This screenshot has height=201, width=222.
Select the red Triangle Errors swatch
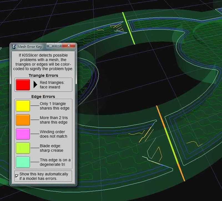[x=23, y=84]
